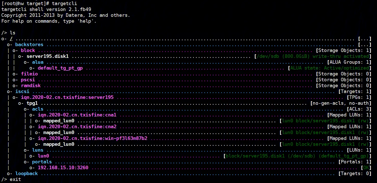Select the luns node
377x183 pixels.
pos(38,150)
